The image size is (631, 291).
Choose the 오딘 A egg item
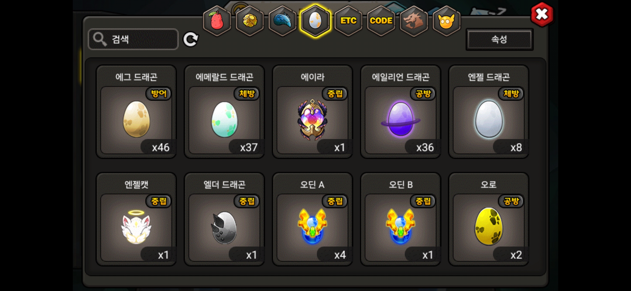[313, 219]
